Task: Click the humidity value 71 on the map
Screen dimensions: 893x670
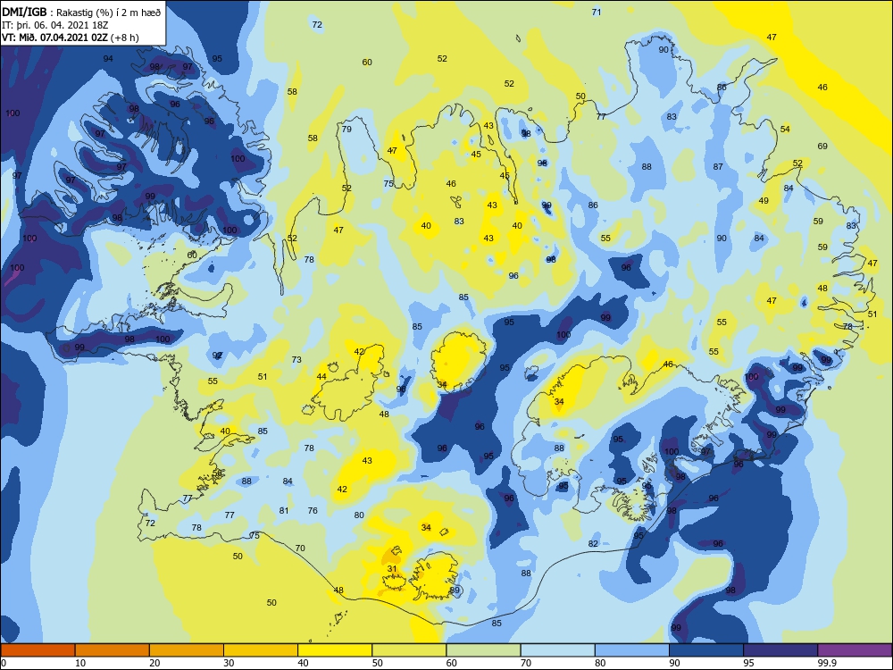Action: 597,12
